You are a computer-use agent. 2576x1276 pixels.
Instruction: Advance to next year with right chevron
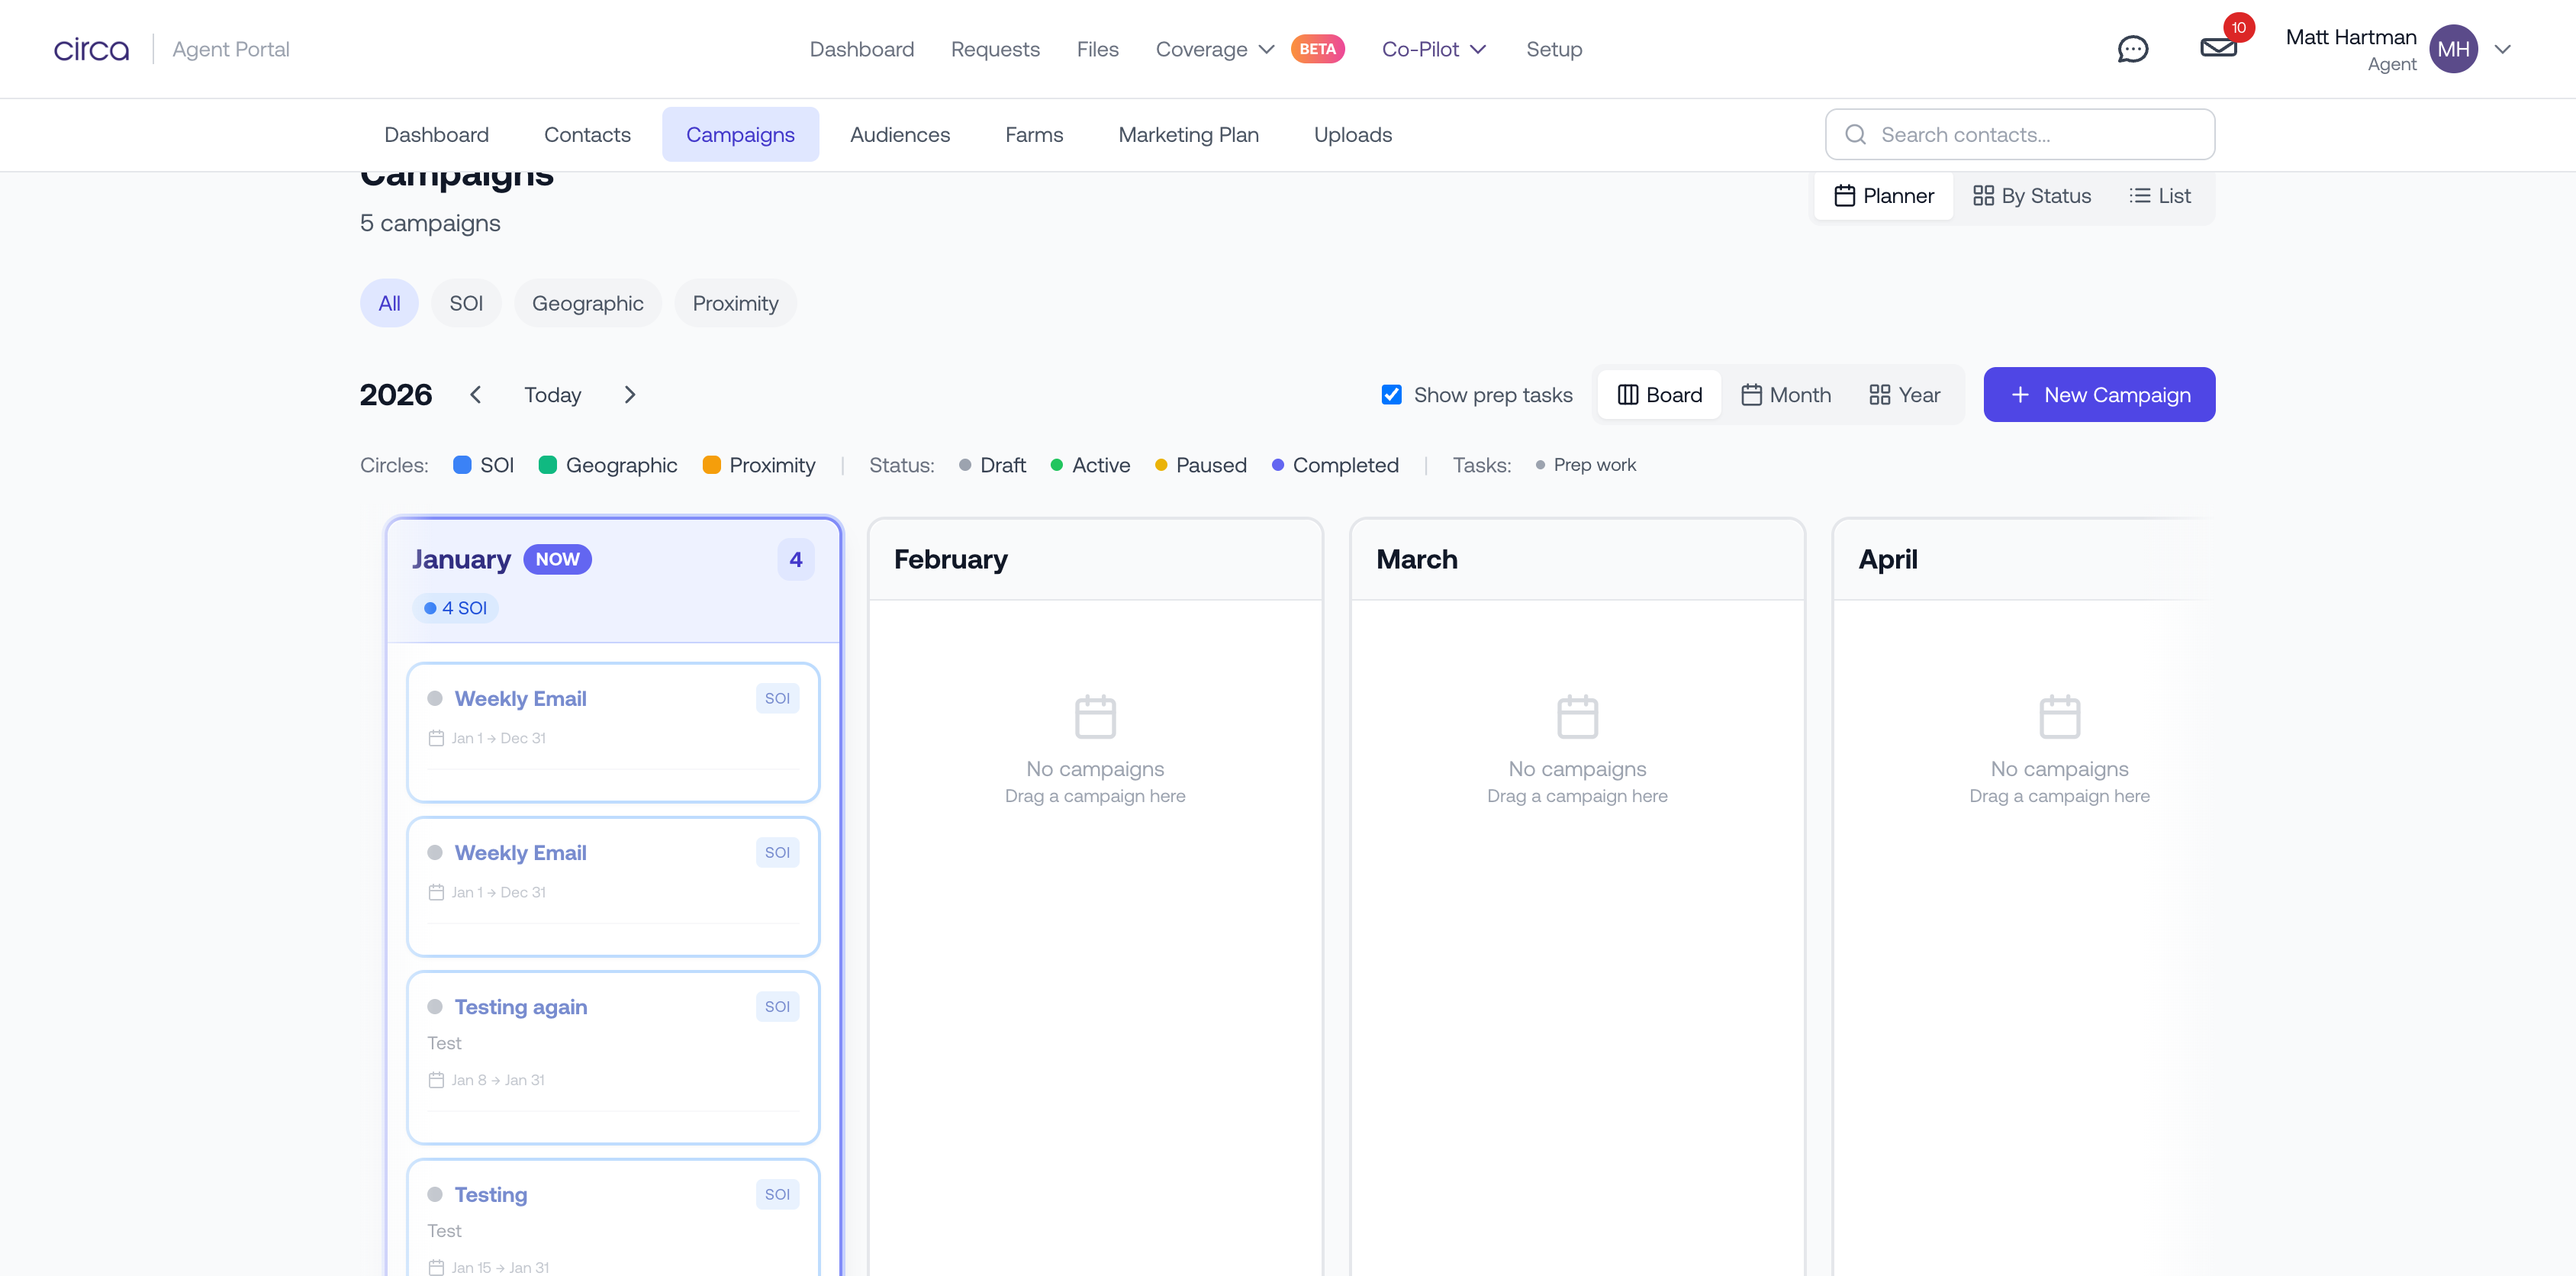coord(629,395)
